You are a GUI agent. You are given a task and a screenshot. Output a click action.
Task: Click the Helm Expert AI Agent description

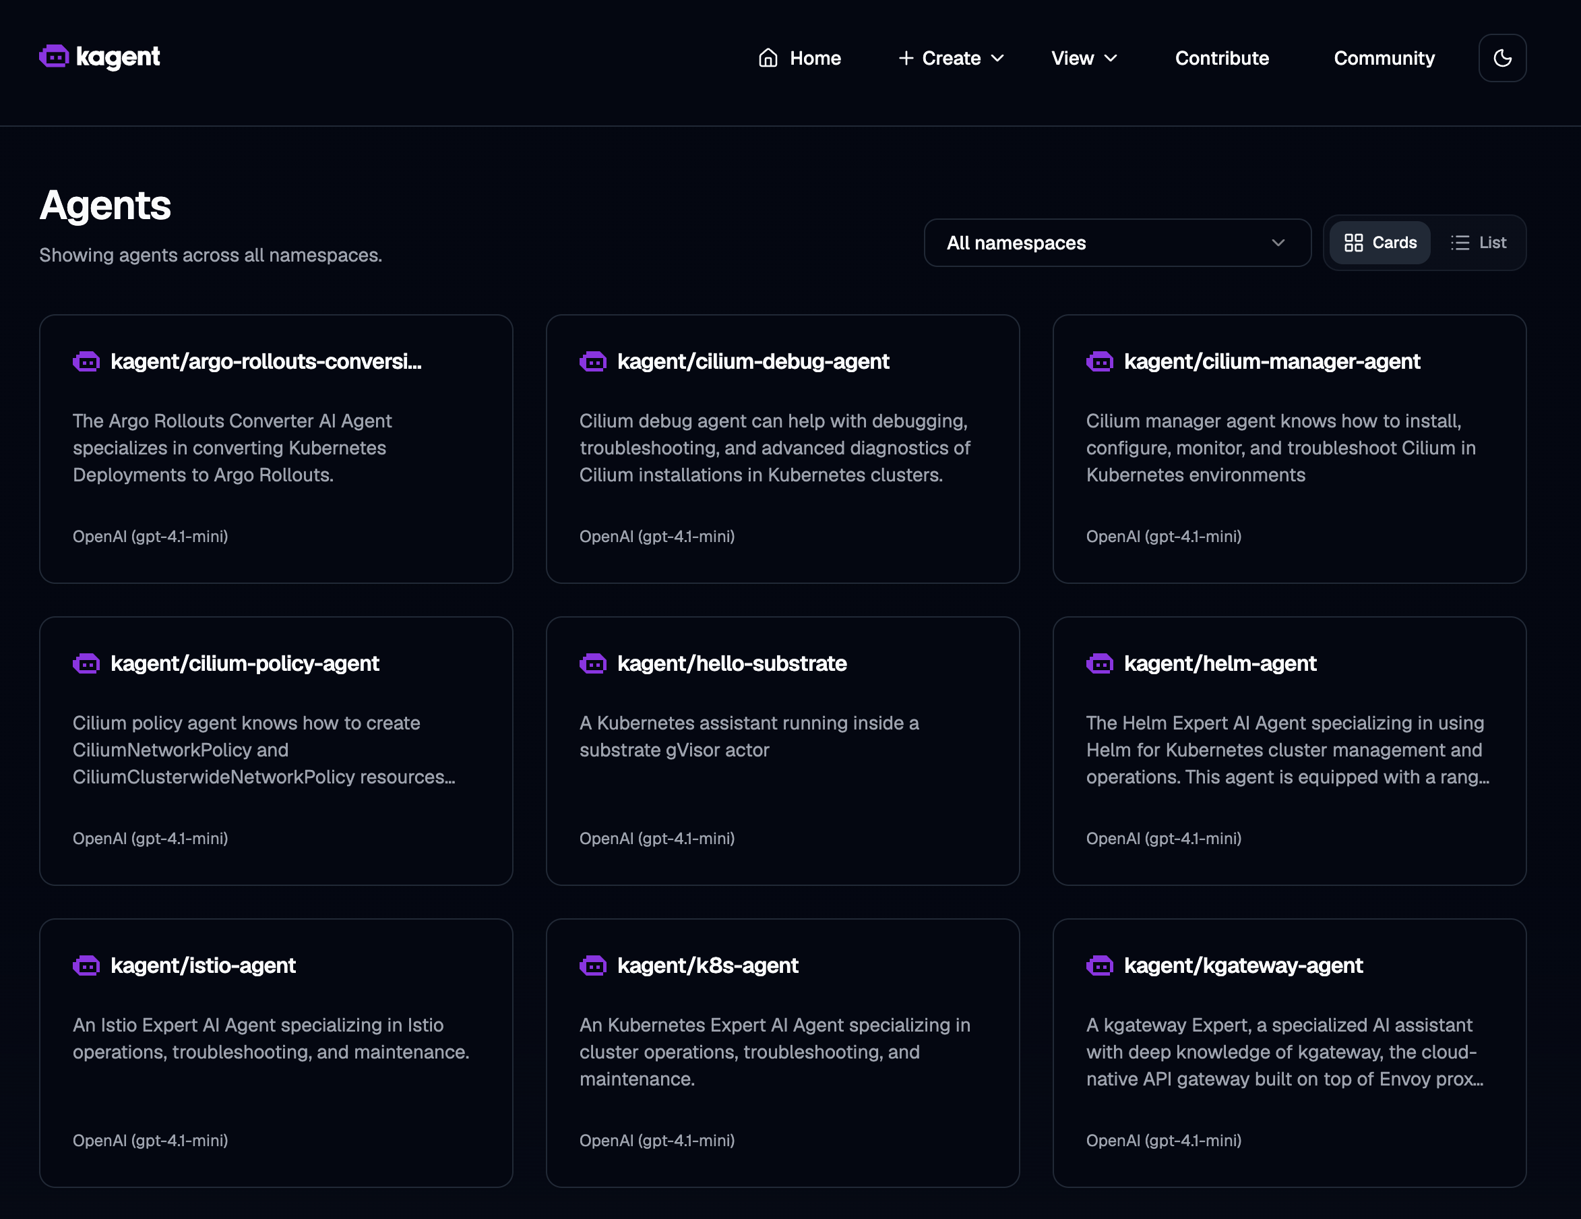coord(1288,750)
